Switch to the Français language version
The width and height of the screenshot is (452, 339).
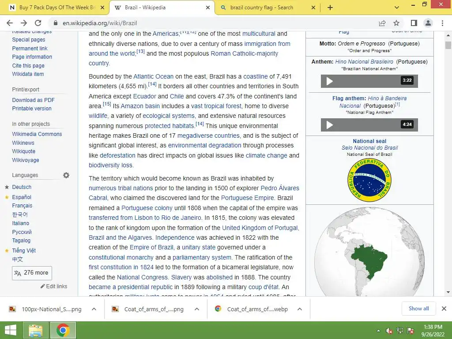pyautogui.click(x=22, y=206)
